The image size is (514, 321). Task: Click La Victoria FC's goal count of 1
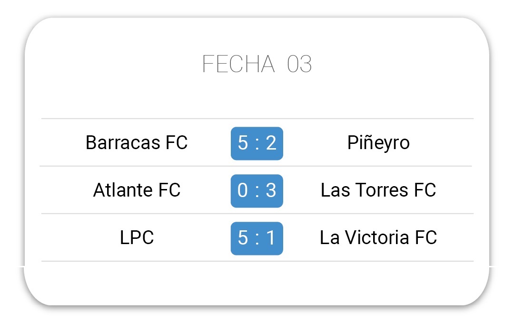pyautogui.click(x=271, y=238)
